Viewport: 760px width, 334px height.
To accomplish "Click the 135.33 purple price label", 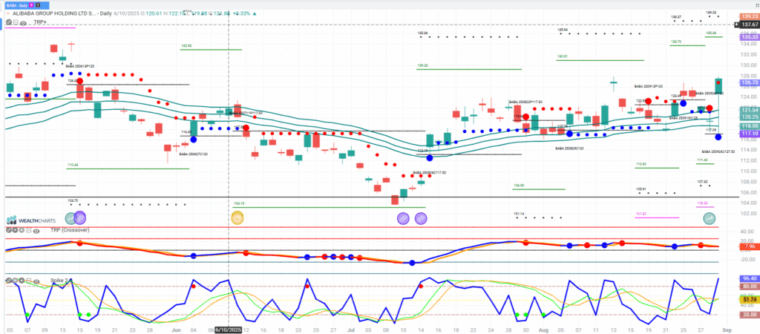I will point(749,37).
